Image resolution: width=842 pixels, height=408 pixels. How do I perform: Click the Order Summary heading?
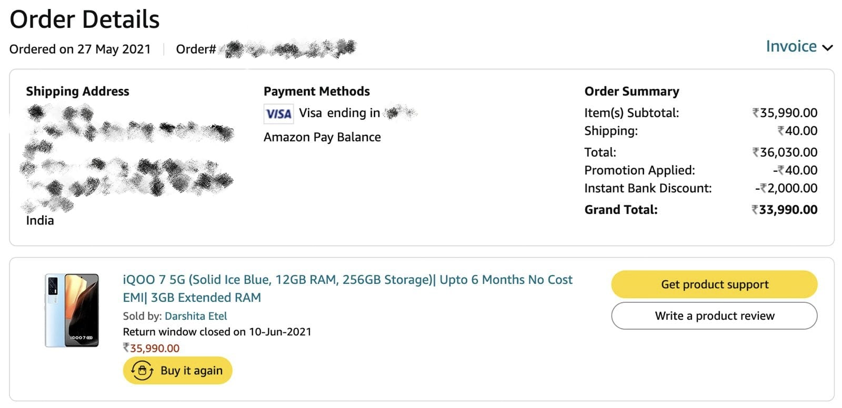click(x=631, y=91)
